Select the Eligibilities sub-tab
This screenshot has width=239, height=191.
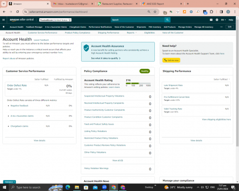(x=150, y=32)
